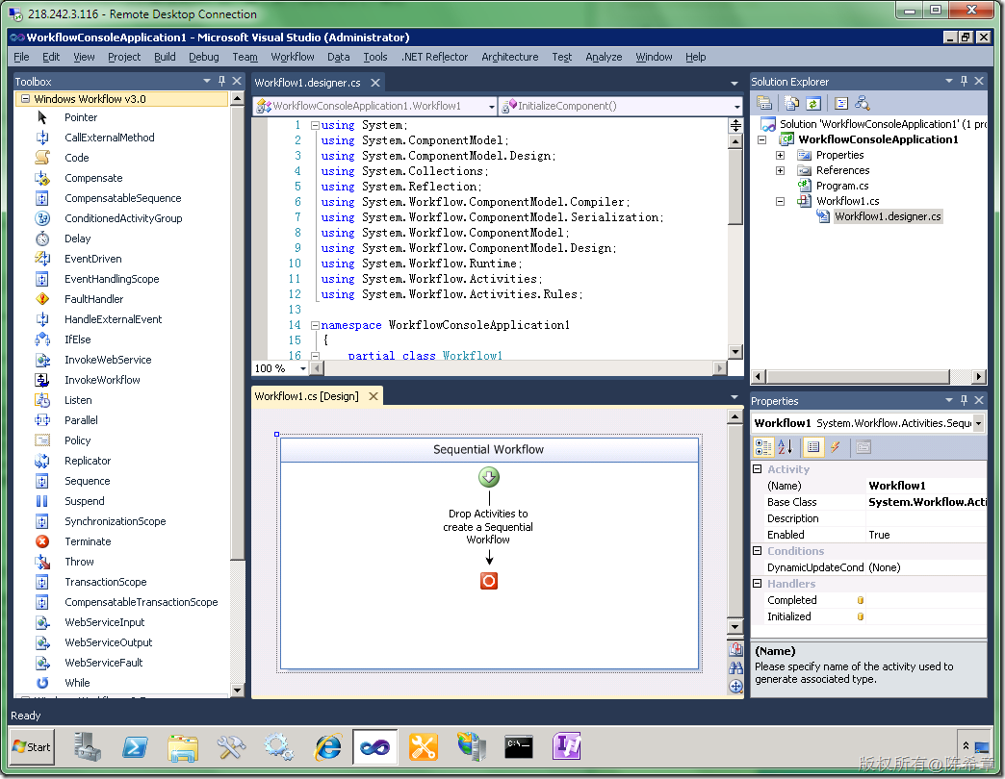Choose the Listen activity icon
Image resolution: width=1005 pixels, height=779 pixels.
[x=42, y=400]
